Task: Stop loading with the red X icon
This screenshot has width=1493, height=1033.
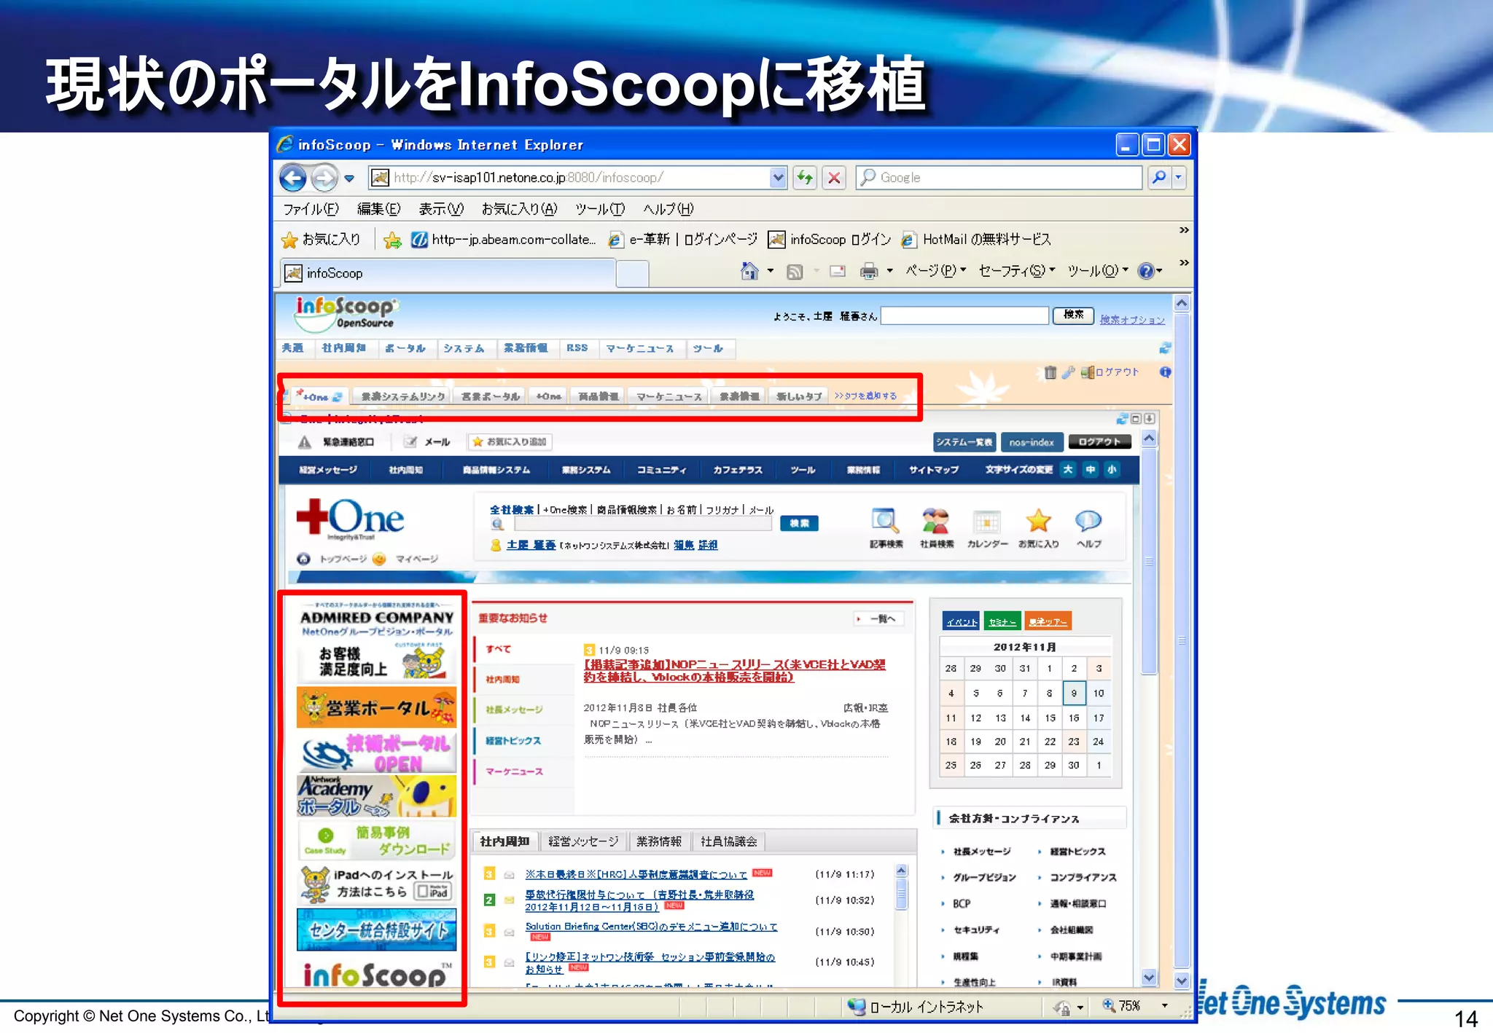Action: pyautogui.click(x=835, y=177)
